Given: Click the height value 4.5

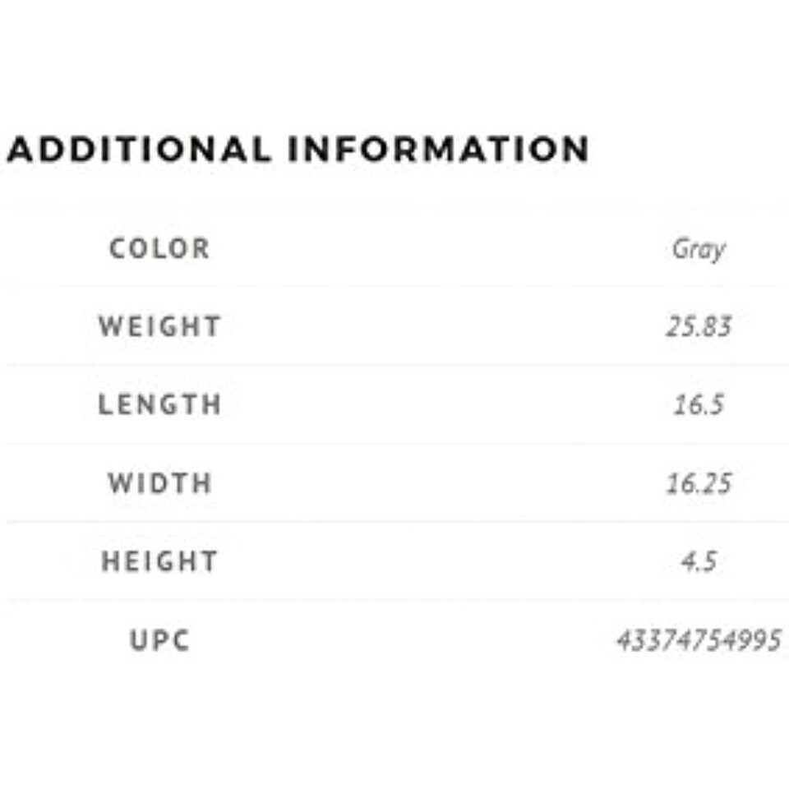Looking at the screenshot, I should coord(699,561).
